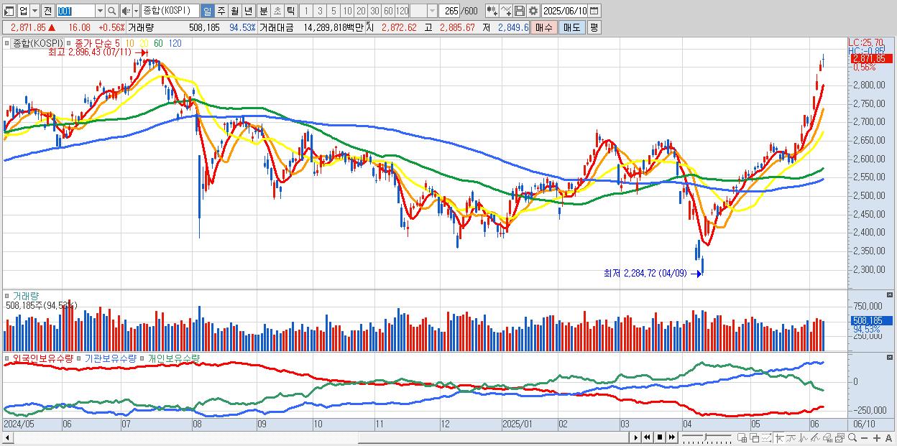The image size is (897, 446).
Task: Click the chart window copy icon
Action: [839, 437]
